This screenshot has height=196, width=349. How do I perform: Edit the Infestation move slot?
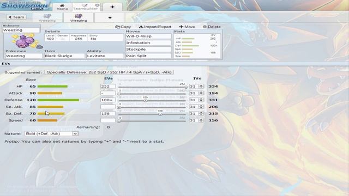148,42
